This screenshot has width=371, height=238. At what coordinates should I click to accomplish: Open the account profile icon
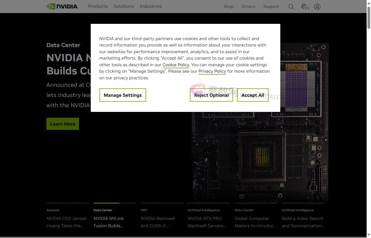[x=317, y=6]
